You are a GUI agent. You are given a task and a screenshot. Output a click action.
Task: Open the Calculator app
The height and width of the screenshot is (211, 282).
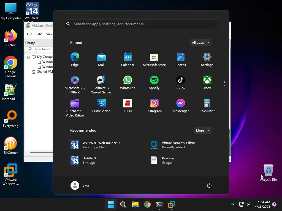(x=207, y=106)
